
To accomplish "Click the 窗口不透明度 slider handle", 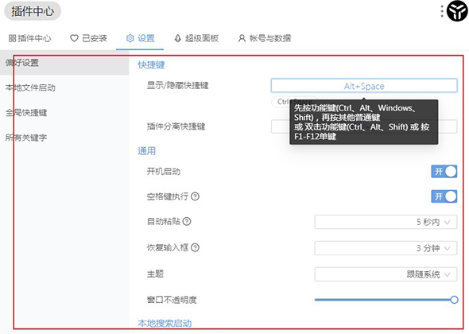I will (x=454, y=300).
